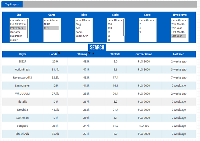Click ActionFreak's 3 weeks ago cell
This screenshot has height=141, width=200.
[x=179, y=69]
